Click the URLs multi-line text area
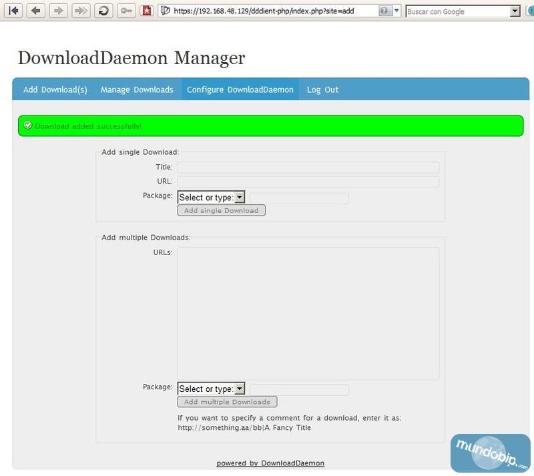This screenshot has width=534, height=476. click(308, 314)
